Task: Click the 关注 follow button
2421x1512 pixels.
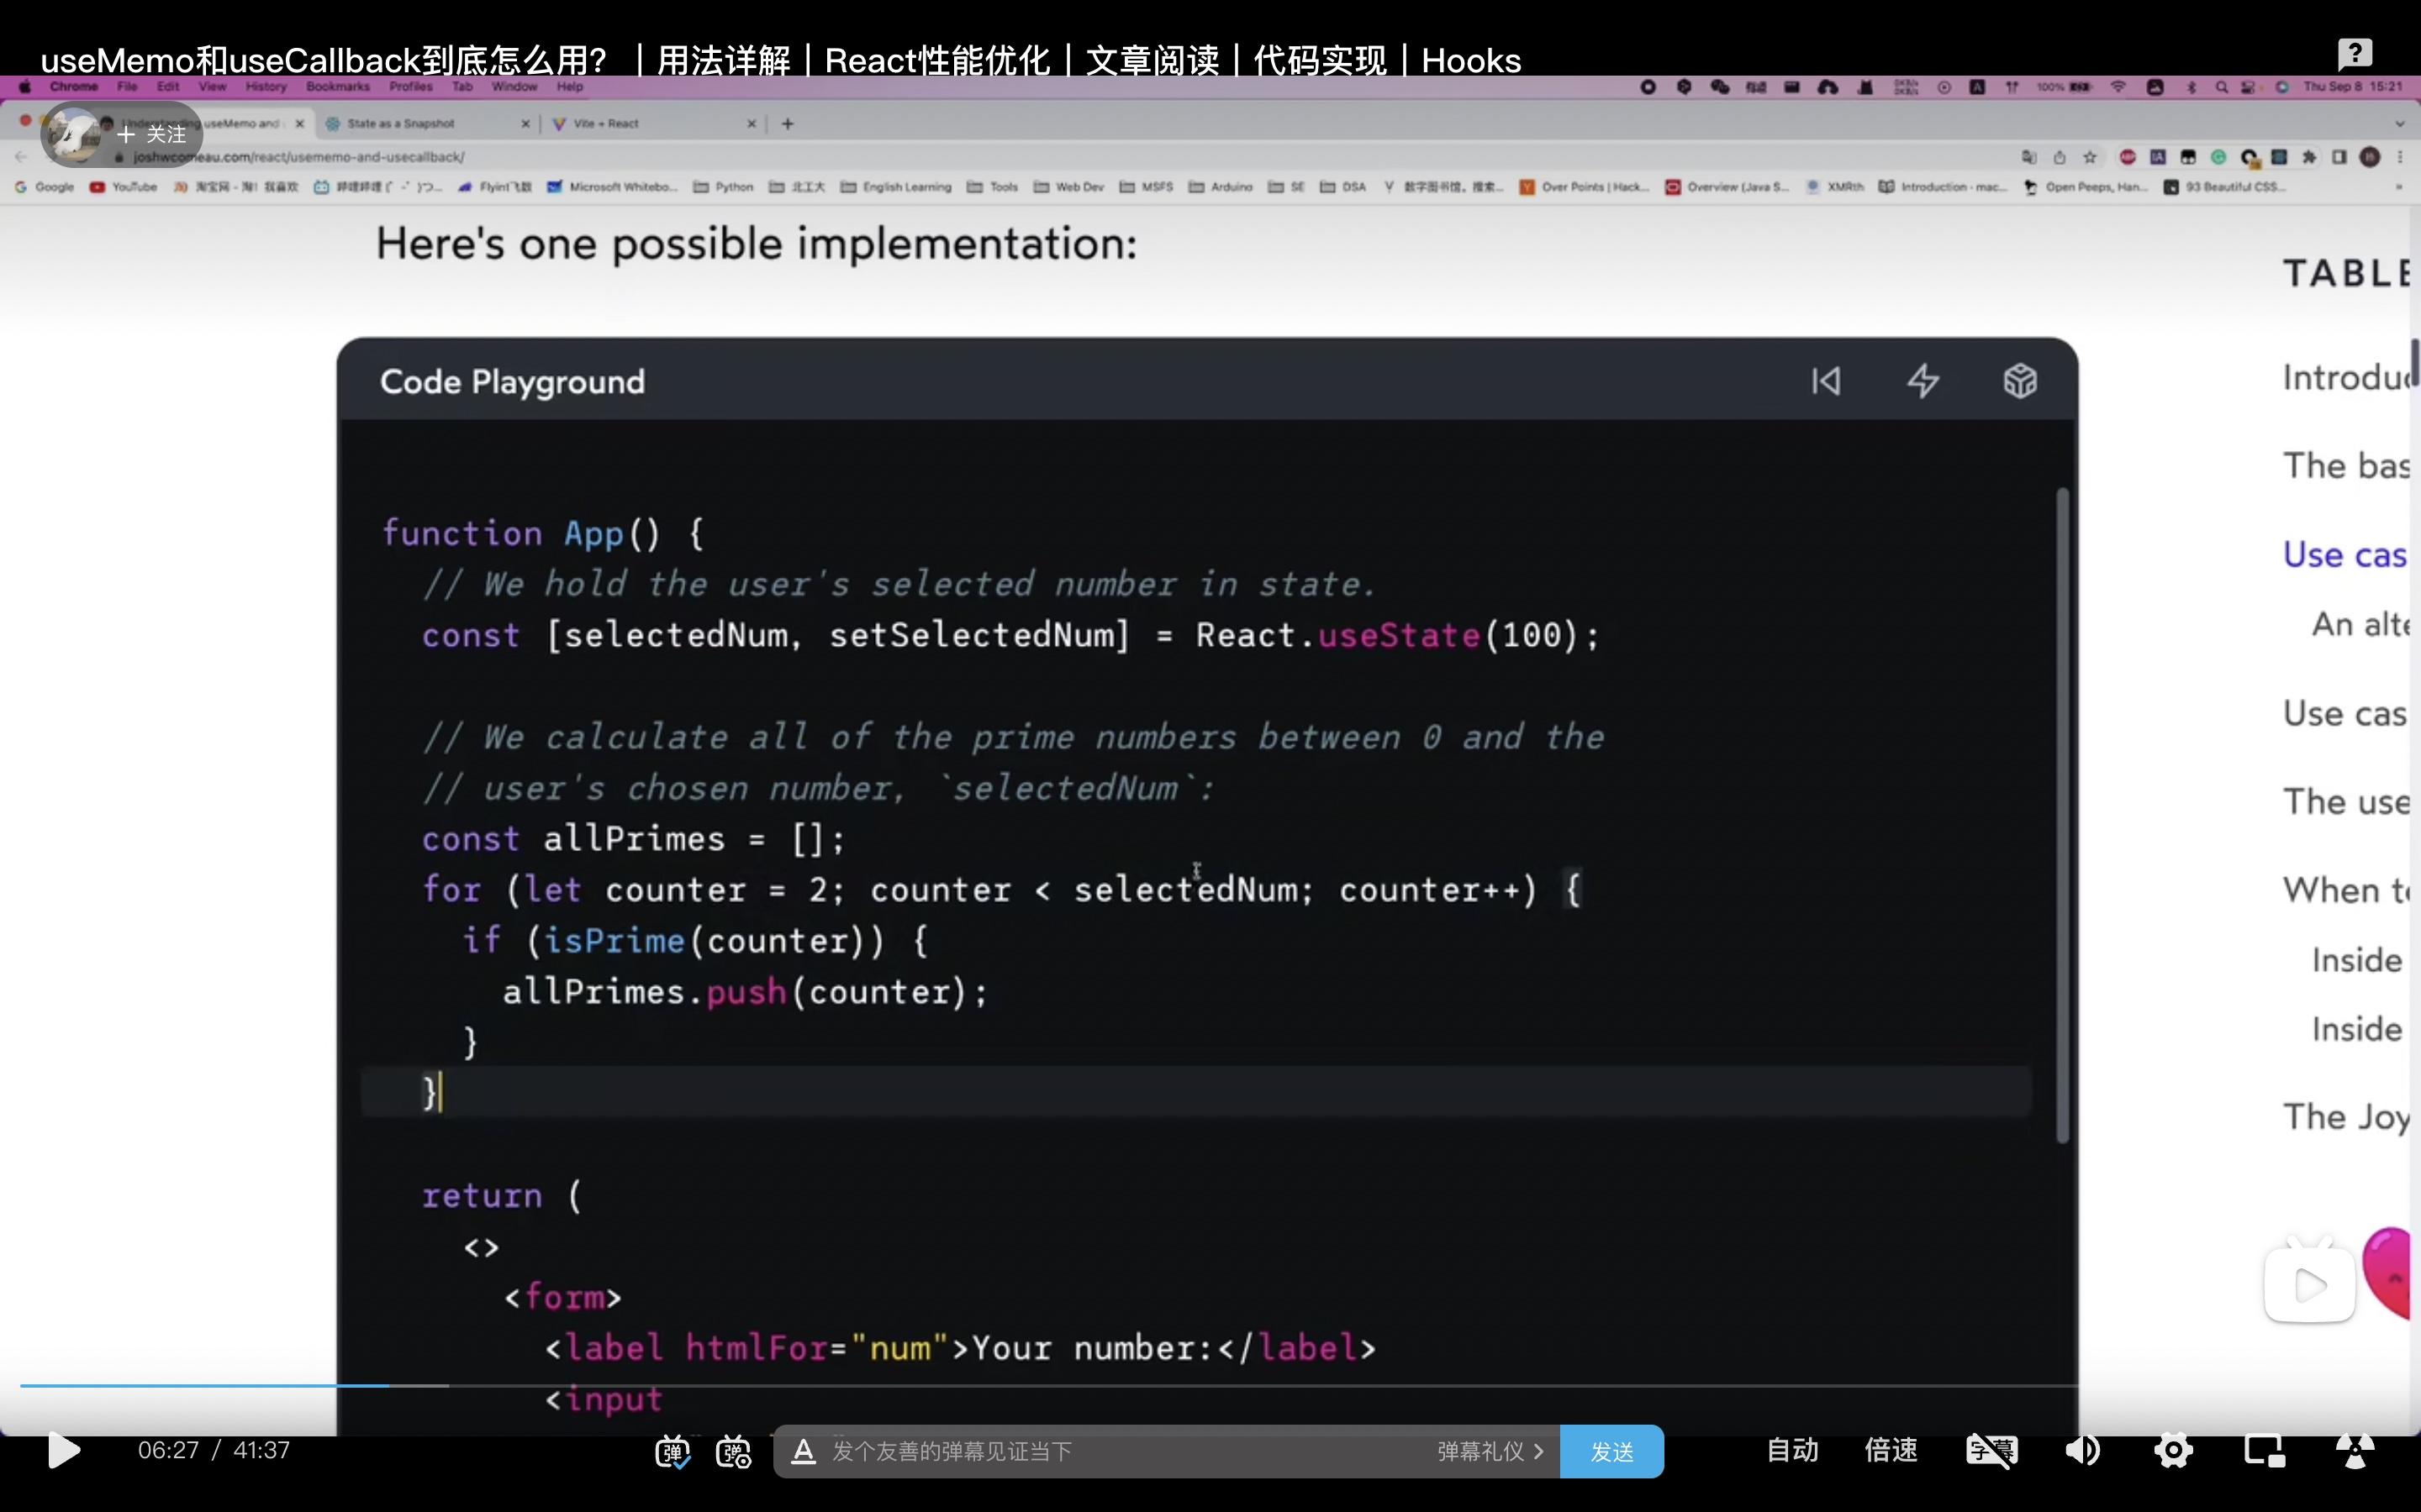Action: tap(152, 134)
